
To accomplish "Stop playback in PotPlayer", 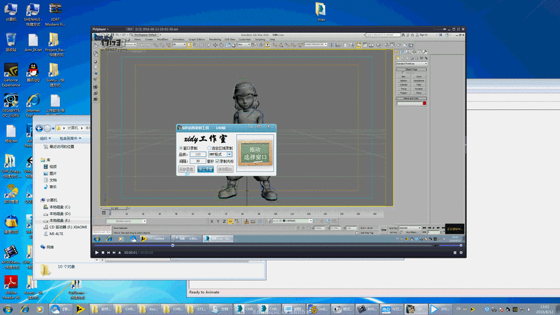I will 103,253.
